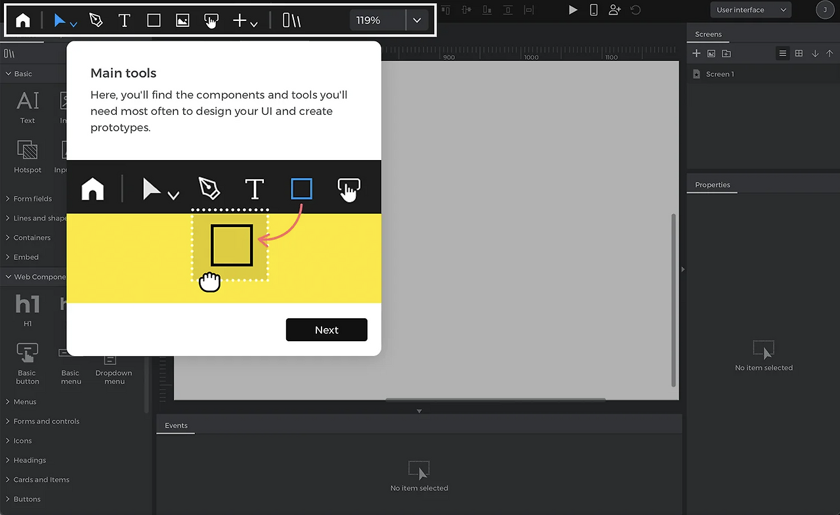Switch to the Properties tab
This screenshot has width=840, height=515.
[x=713, y=185]
